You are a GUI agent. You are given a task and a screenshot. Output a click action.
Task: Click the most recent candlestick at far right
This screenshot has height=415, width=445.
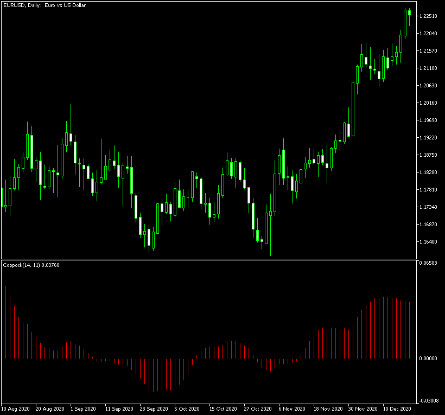[409, 12]
